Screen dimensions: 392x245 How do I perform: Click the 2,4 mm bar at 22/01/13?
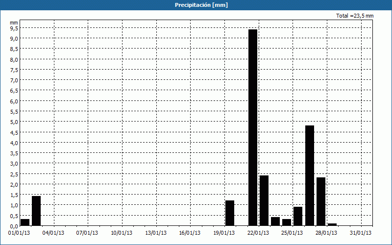click(264, 200)
